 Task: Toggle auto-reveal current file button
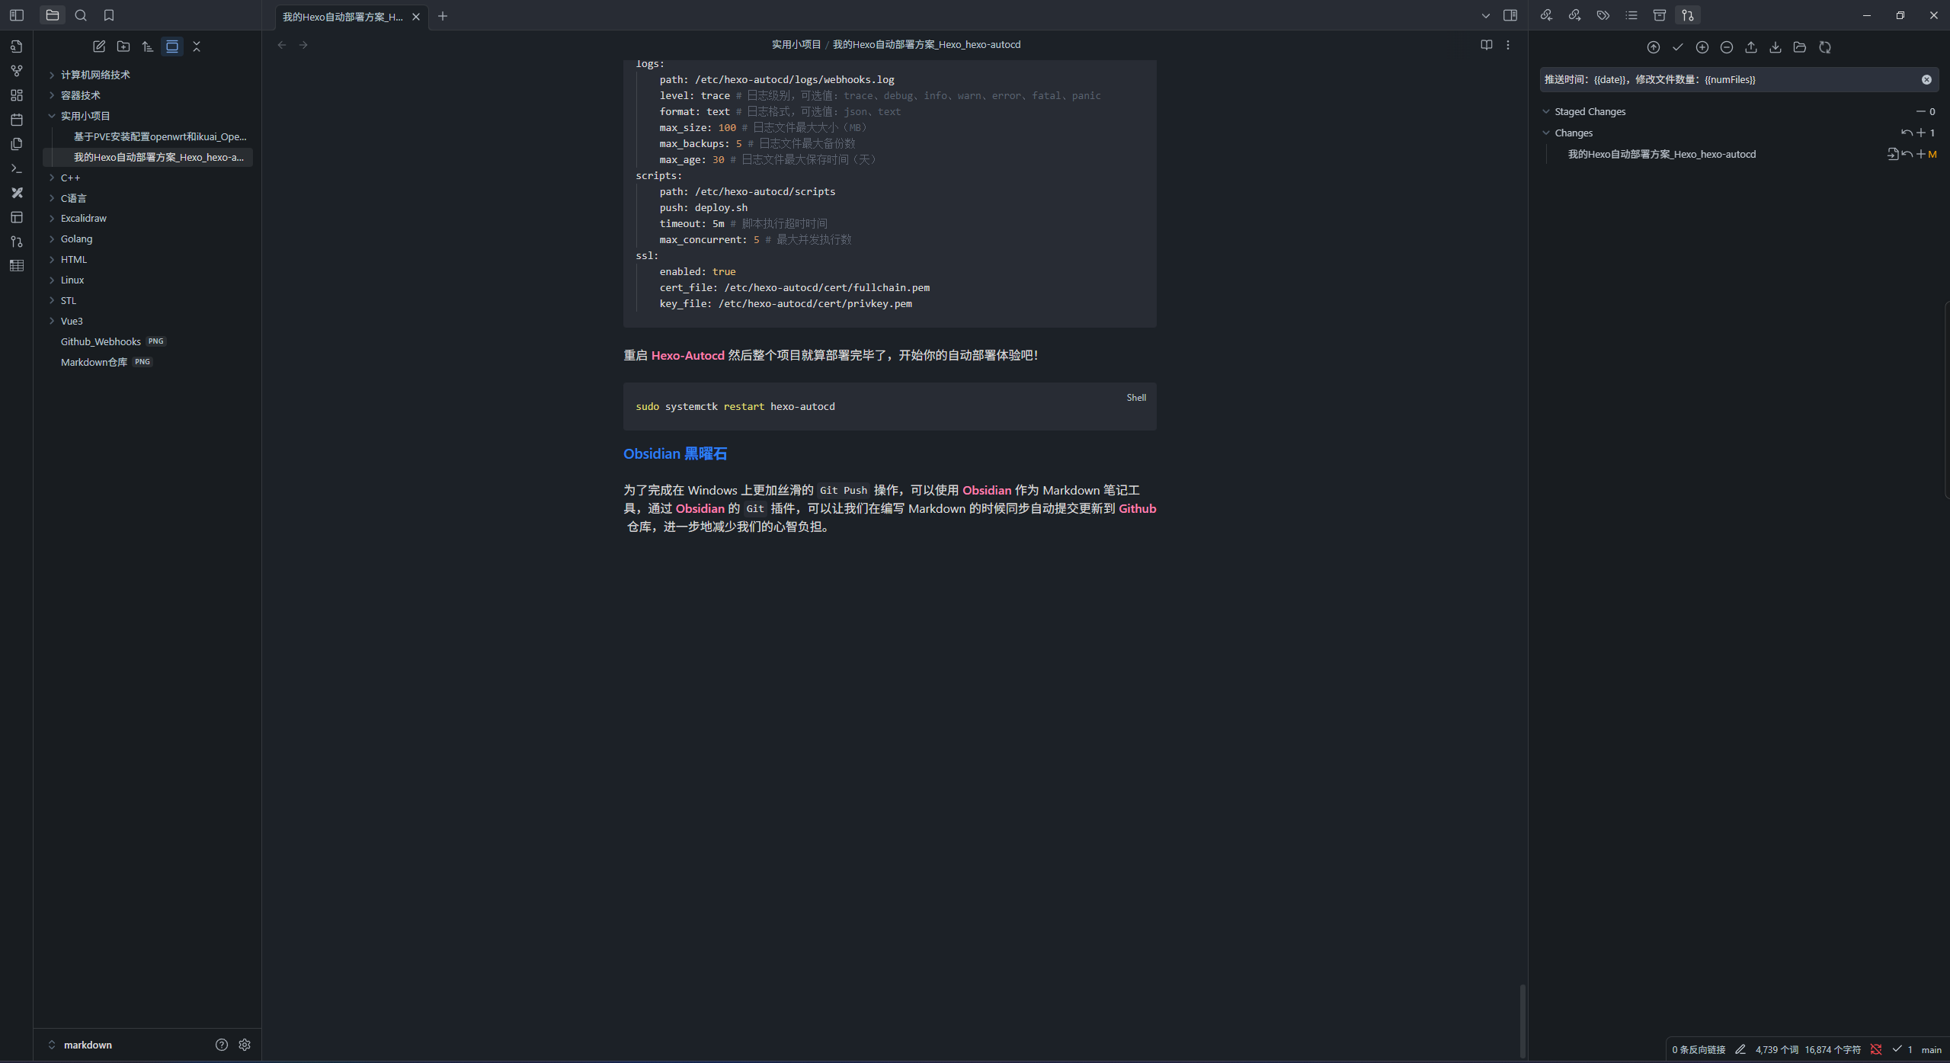[172, 46]
